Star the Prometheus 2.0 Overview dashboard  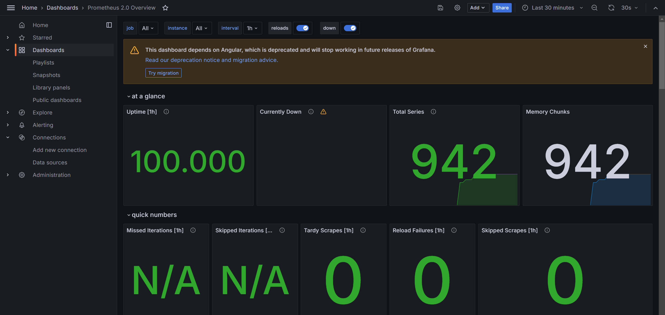165,8
